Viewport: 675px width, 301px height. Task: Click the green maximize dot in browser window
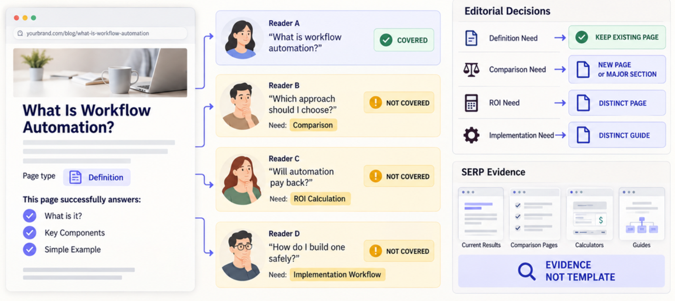(x=33, y=18)
